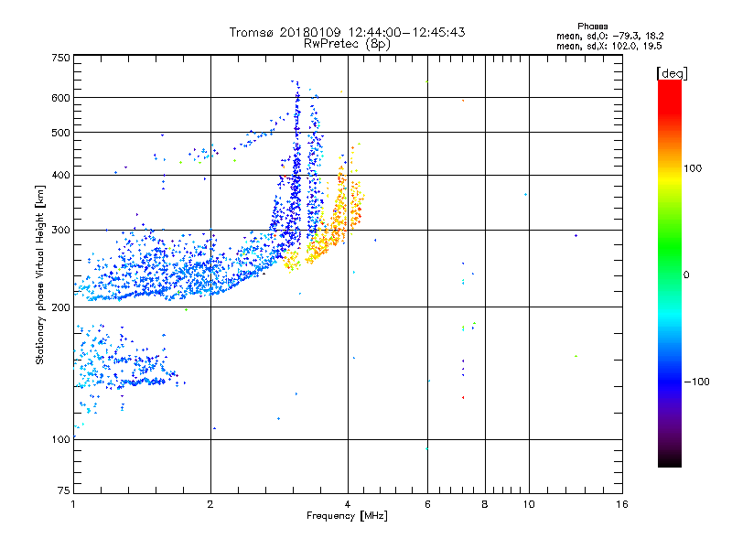This screenshot has height=549, width=732.
Task: Click the colorbar tick label '0'
Action: (x=686, y=275)
